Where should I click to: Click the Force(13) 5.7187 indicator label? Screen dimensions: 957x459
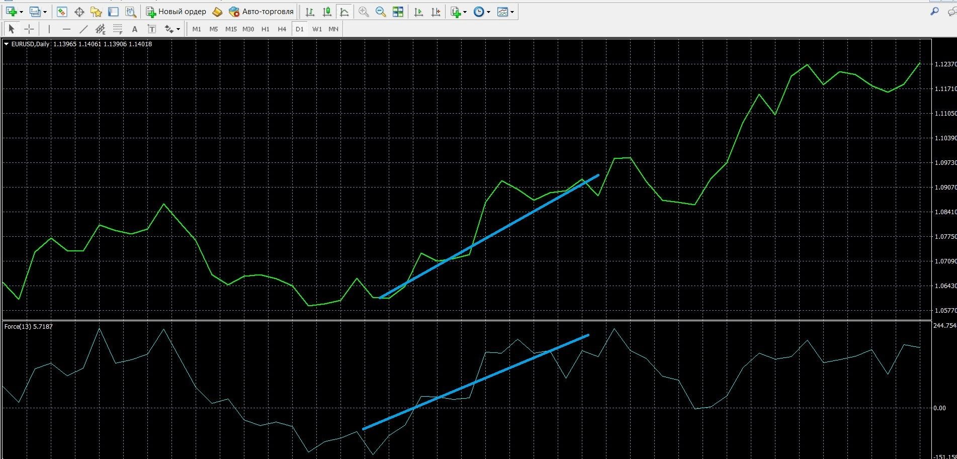point(28,326)
